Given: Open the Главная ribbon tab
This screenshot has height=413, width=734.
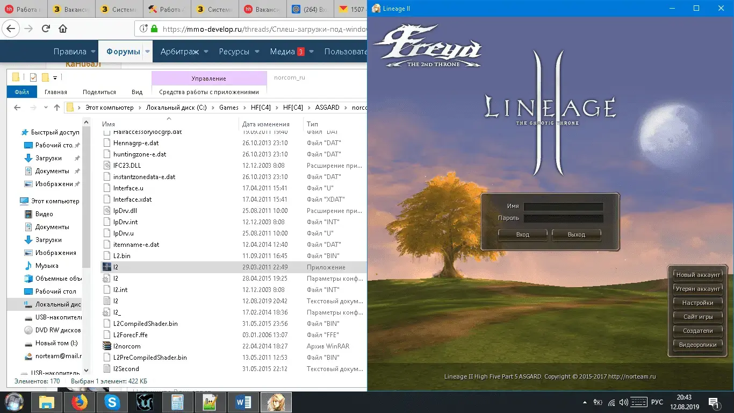Looking at the screenshot, I should (56, 92).
